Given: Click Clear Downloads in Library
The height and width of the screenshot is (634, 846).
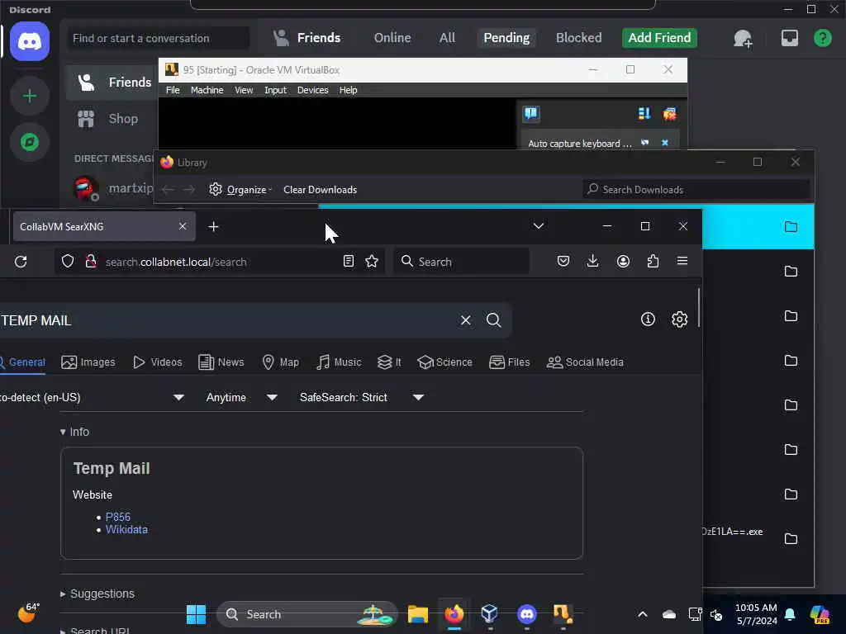Looking at the screenshot, I should pos(320,190).
